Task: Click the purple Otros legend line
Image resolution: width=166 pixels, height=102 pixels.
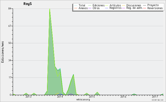Action: point(90,8)
